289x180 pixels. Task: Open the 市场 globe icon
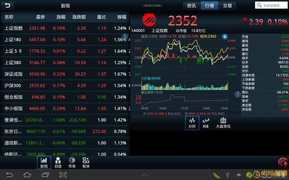coord(72,162)
